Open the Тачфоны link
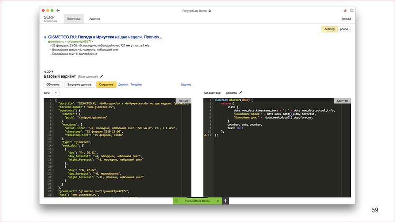The width and height of the screenshot is (395, 222). [136, 85]
